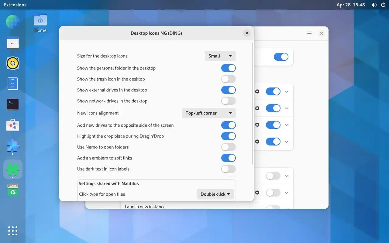This screenshot has width=389, height=243.
Task: Open the Rhythmbox speaker icon in dock
Action: 13,63
